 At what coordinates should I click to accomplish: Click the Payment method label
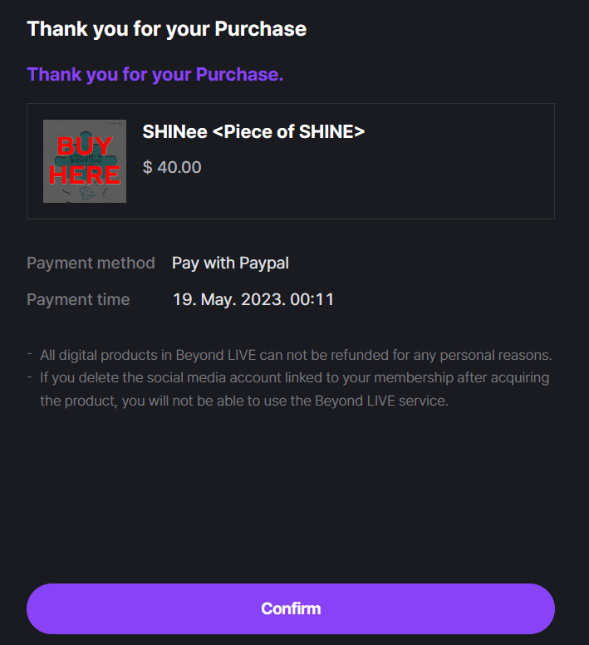pyautogui.click(x=91, y=263)
